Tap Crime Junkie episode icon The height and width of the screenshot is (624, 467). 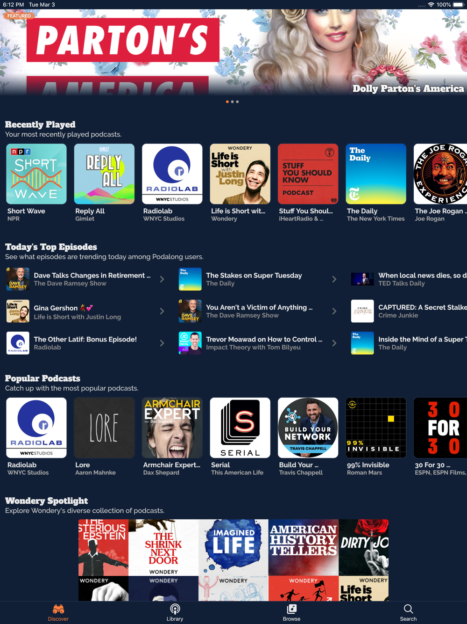pos(362,311)
